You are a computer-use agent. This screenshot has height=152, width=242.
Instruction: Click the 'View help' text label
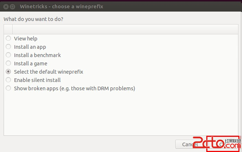pos(26,39)
